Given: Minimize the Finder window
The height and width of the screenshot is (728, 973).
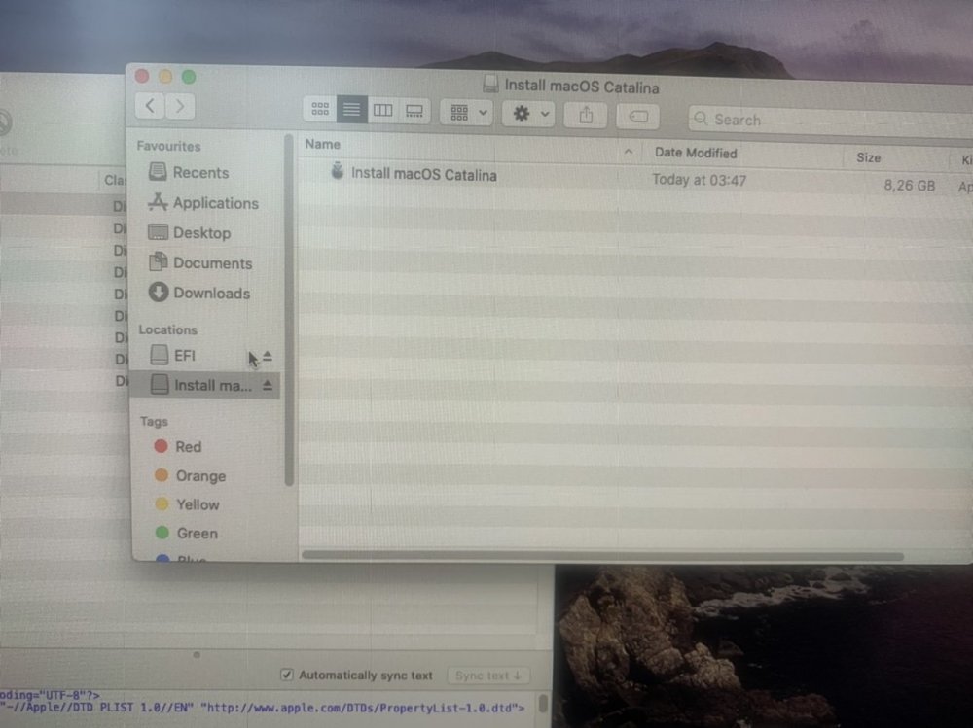Looking at the screenshot, I should (x=165, y=76).
